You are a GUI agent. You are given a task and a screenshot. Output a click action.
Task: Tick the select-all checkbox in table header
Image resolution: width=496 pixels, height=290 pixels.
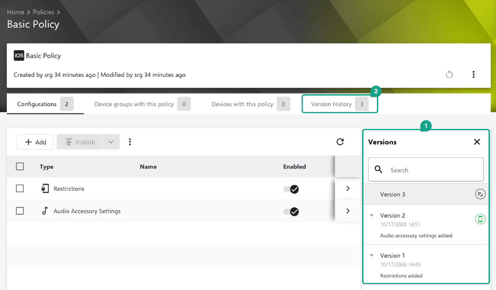pos(20,166)
